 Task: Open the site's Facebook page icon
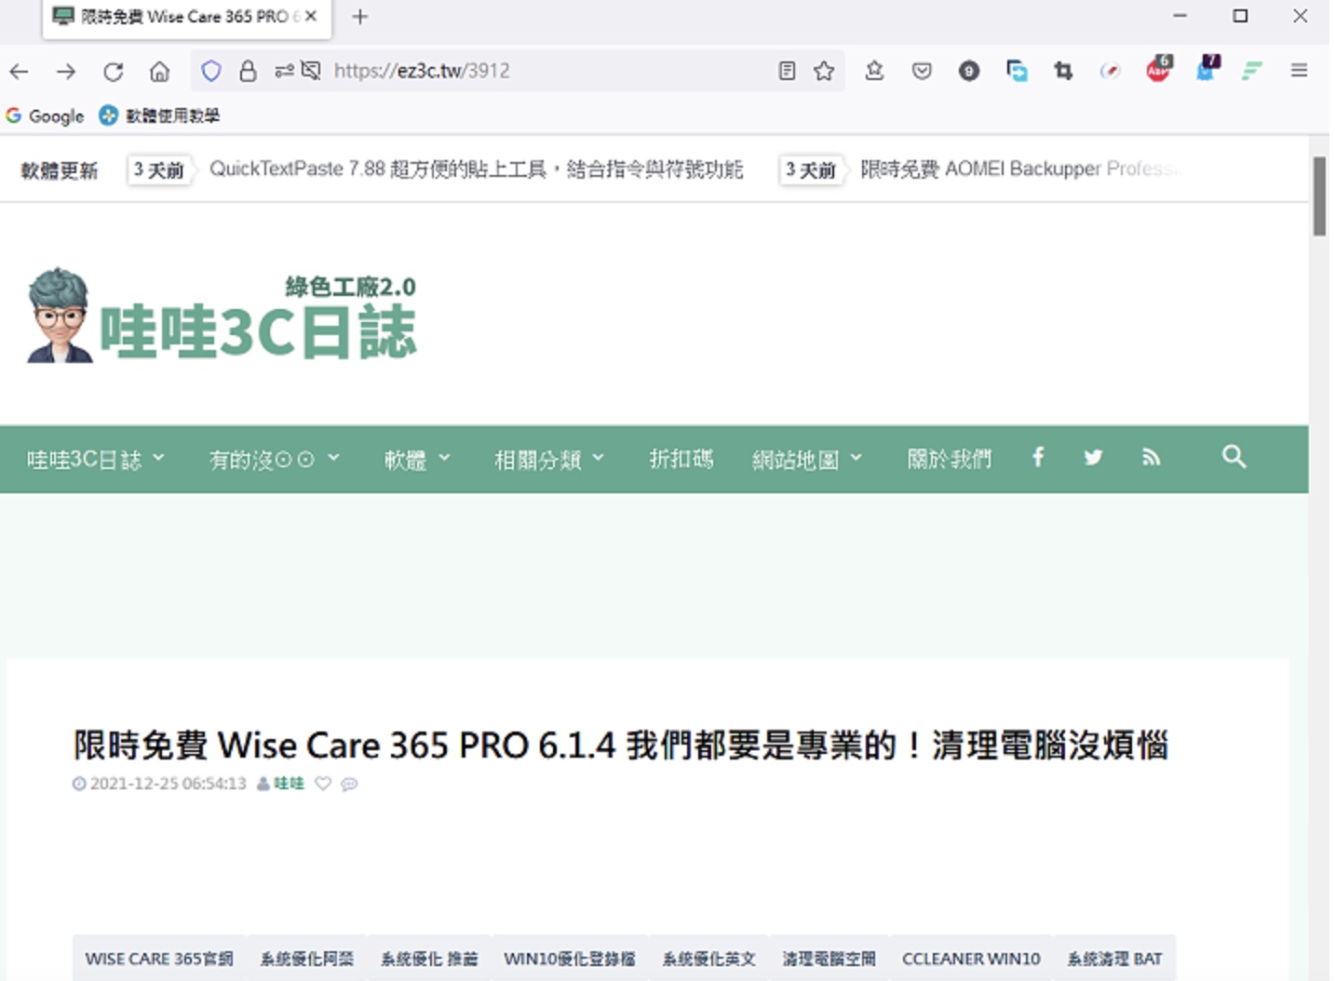point(1038,456)
